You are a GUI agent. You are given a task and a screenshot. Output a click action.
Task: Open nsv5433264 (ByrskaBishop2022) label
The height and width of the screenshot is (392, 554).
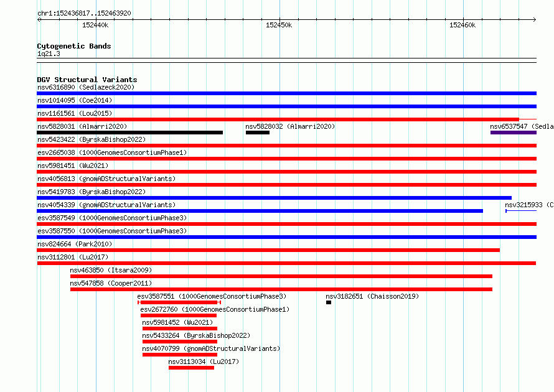[196, 335]
